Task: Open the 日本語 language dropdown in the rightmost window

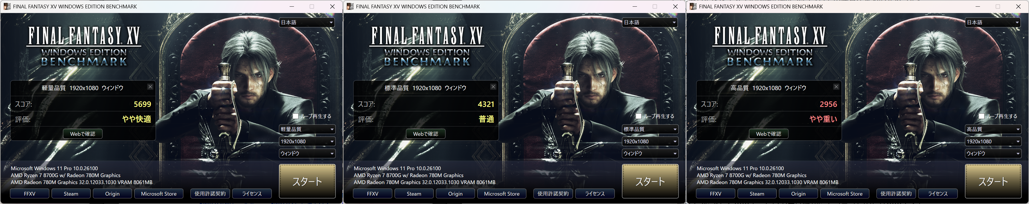Action: [993, 22]
